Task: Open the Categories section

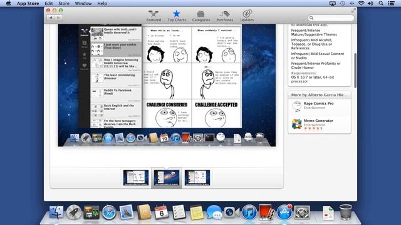Action: (200, 16)
